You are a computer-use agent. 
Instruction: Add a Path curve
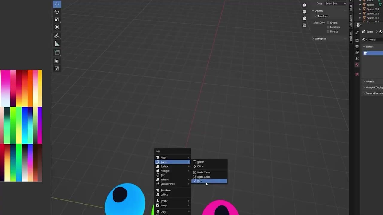click(209, 181)
